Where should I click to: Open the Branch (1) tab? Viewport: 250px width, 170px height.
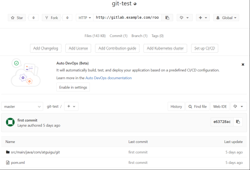click(139, 36)
